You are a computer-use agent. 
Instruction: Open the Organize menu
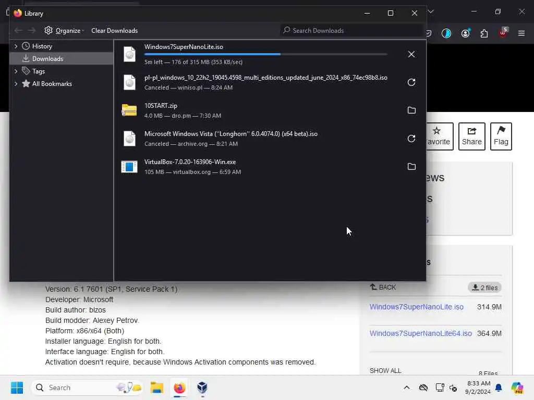(x=64, y=31)
